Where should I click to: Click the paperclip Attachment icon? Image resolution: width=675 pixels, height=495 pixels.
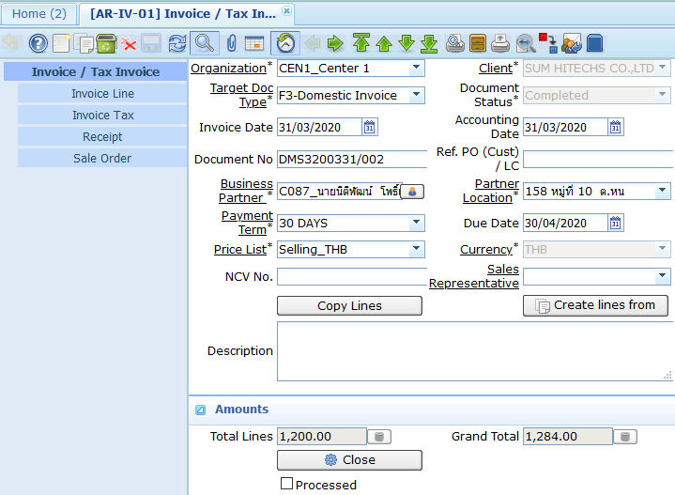231,43
